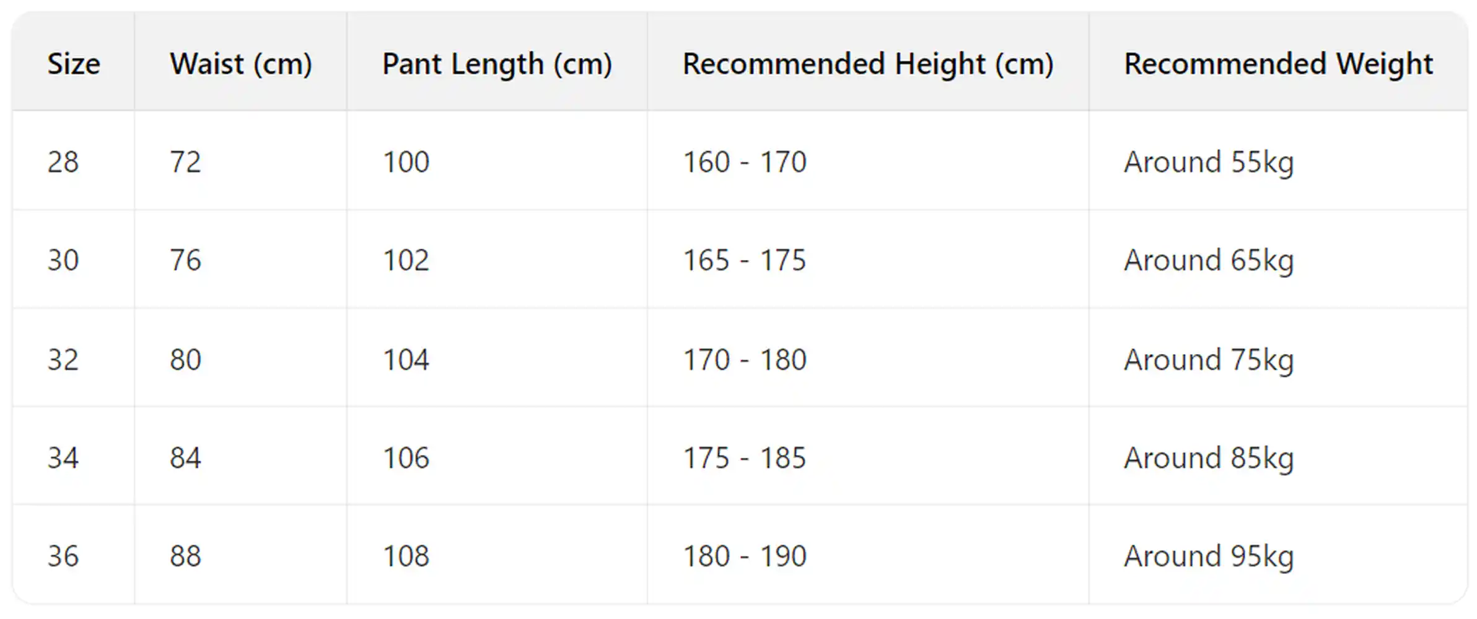Click the waist value 72
The width and height of the screenshot is (1477, 619).
point(185,162)
